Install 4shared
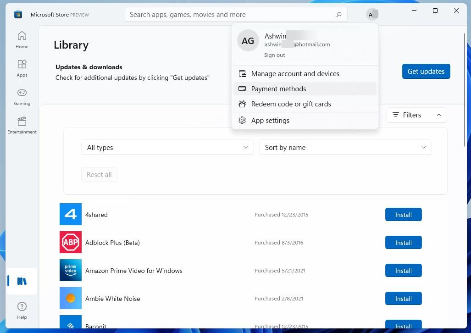 [404, 215]
